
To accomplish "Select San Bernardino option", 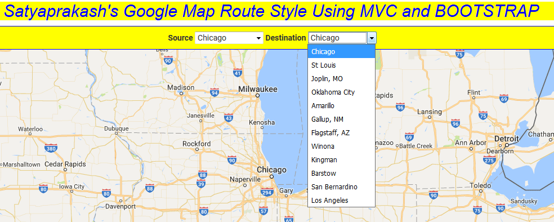I will [341, 187].
